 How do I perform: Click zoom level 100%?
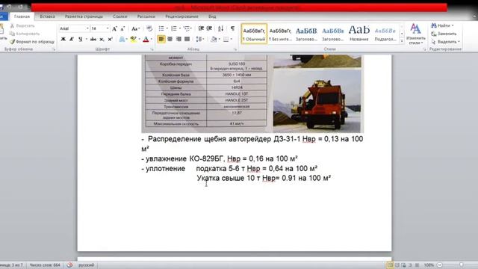click(429, 265)
